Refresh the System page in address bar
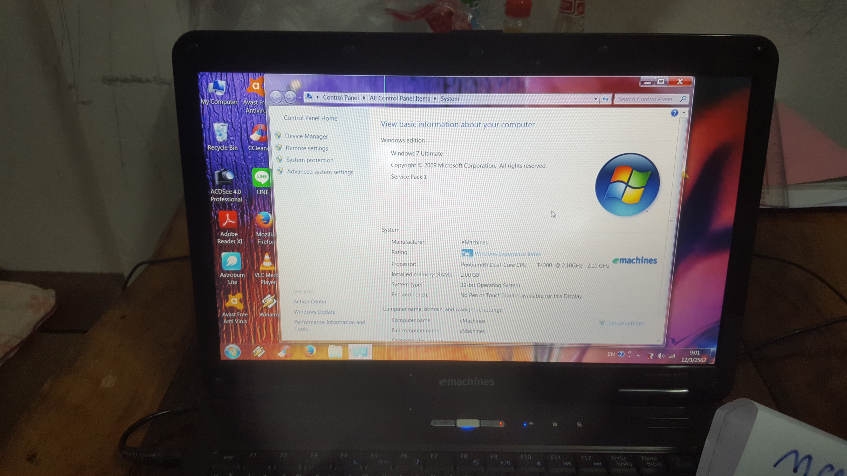The width and height of the screenshot is (847, 476). (605, 99)
